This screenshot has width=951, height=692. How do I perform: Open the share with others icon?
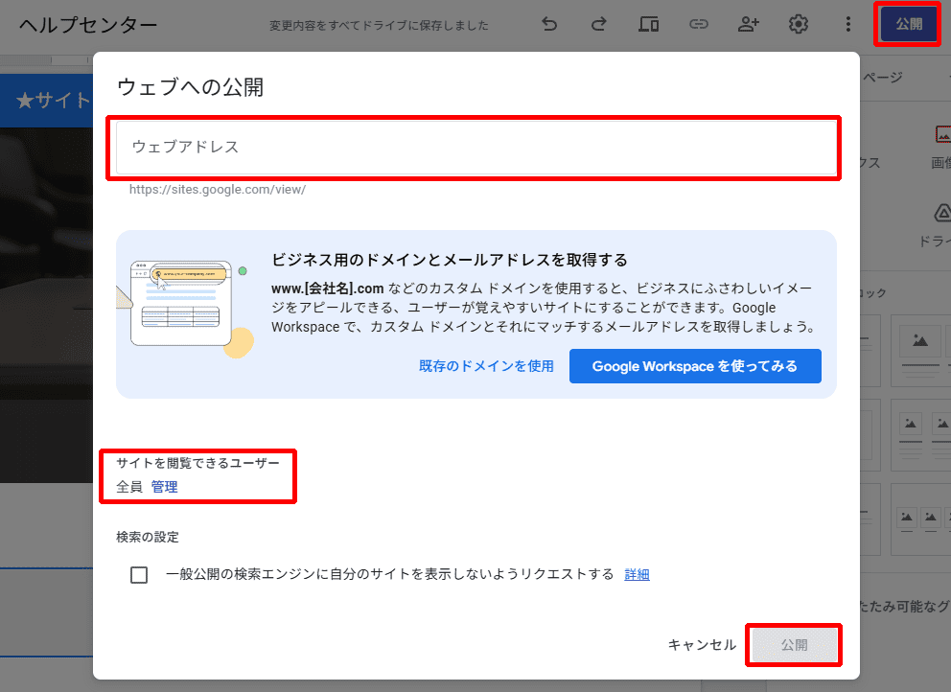(x=749, y=24)
